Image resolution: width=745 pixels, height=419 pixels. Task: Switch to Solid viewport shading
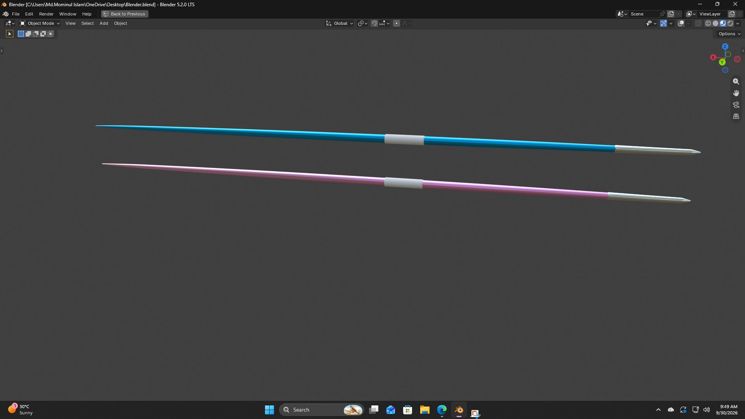716,23
